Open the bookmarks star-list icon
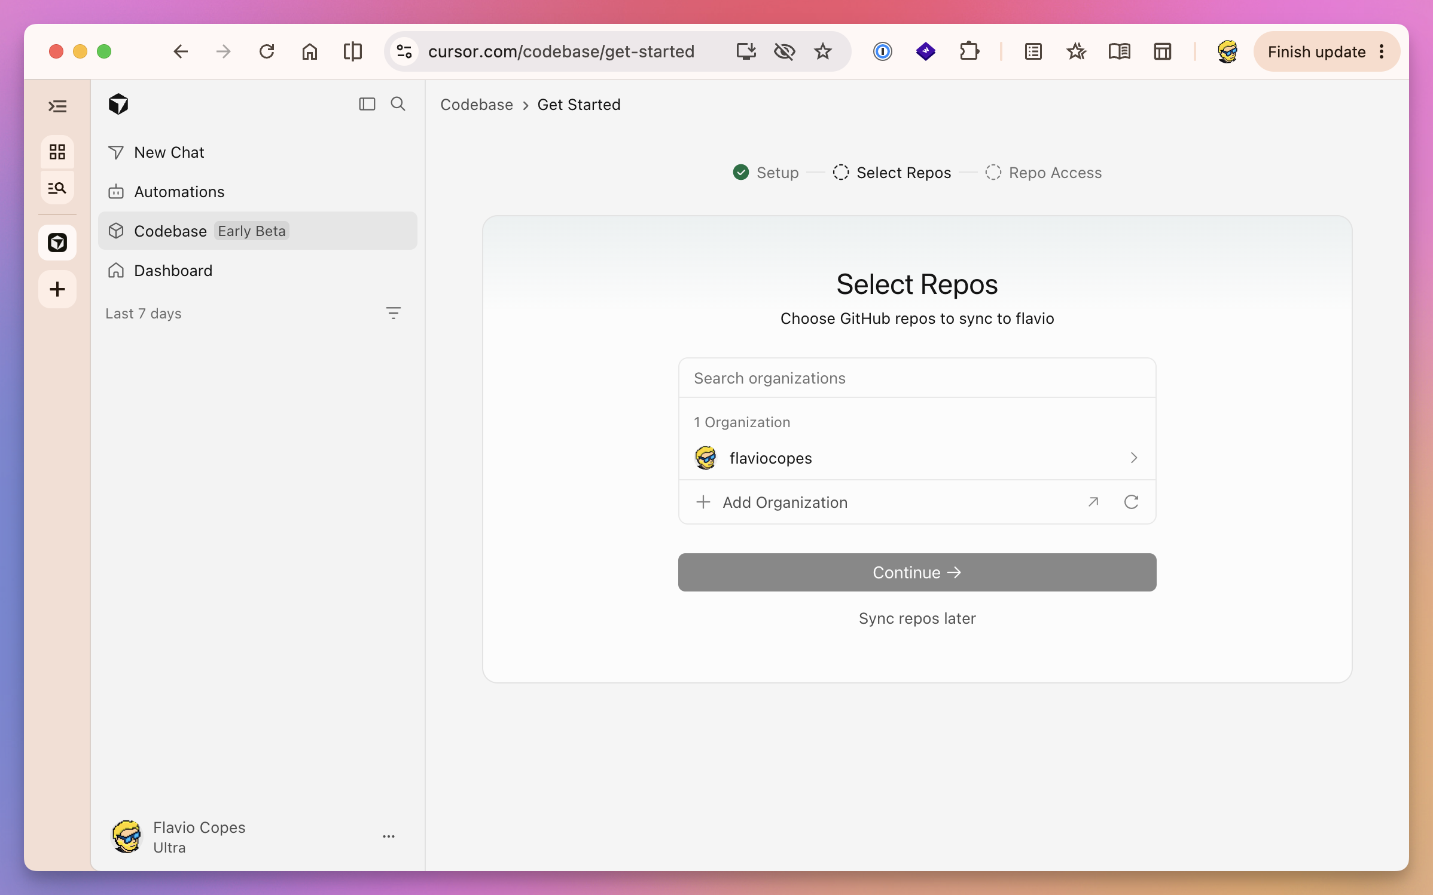1433x895 pixels. coord(1077,51)
